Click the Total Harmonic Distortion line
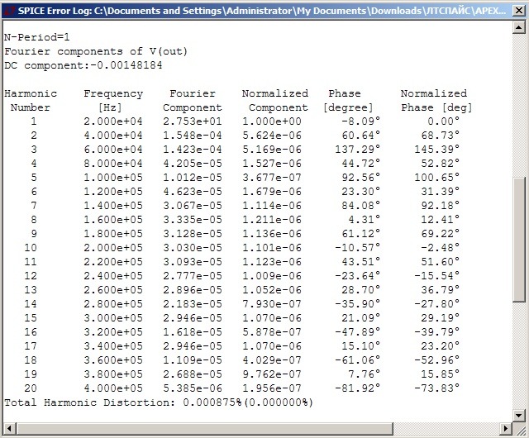This screenshot has width=529, height=438. tap(159, 402)
